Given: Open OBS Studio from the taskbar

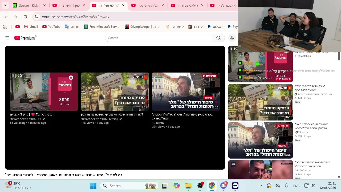Looking at the screenshot, I should (200, 186).
